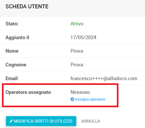Click the ANNULLA button

pos(91,121)
